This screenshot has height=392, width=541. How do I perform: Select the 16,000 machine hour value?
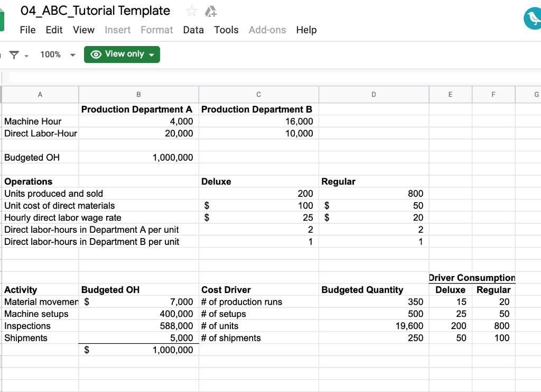[x=259, y=122]
